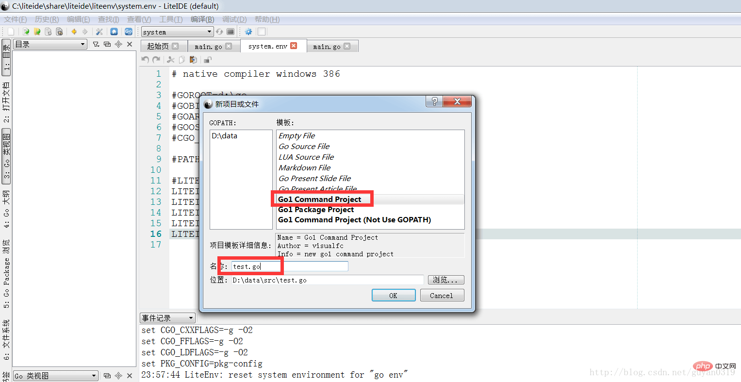
Task: Select the Markdown File template
Action: [x=304, y=168]
